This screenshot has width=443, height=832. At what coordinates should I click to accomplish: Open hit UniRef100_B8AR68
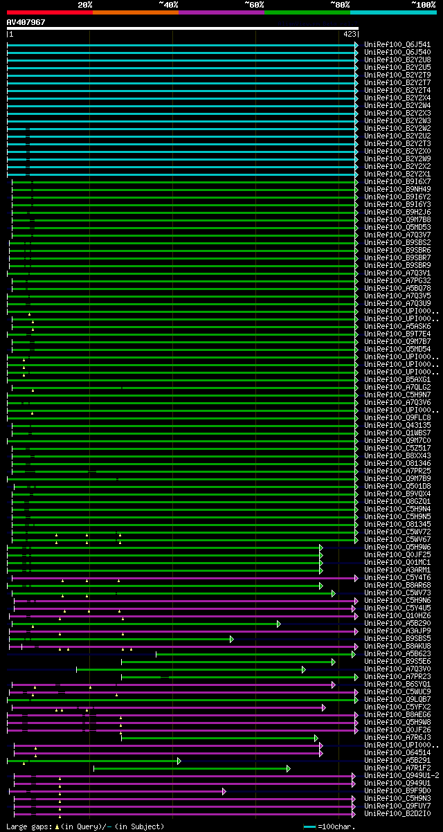click(x=398, y=585)
